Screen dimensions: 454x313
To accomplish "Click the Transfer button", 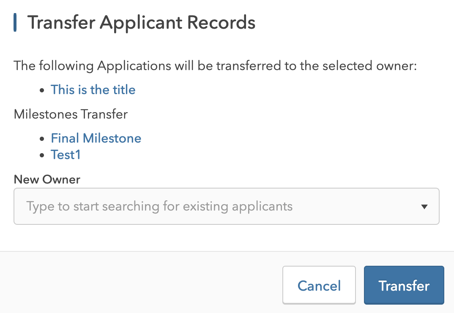I will click(404, 286).
